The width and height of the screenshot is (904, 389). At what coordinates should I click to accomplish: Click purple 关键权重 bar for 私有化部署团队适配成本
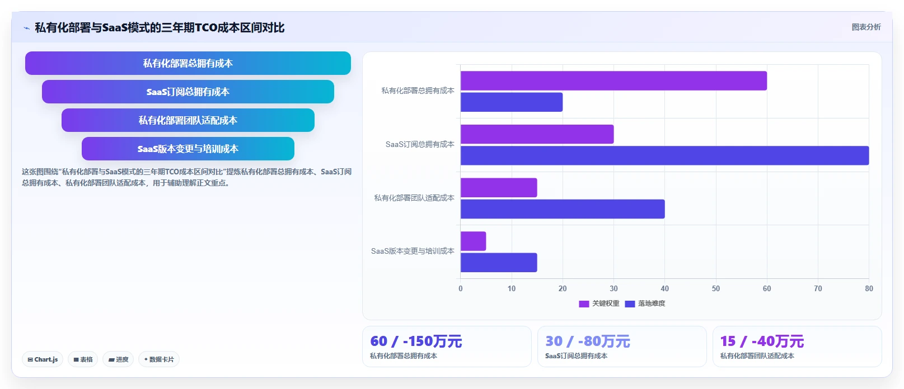pyautogui.click(x=499, y=188)
